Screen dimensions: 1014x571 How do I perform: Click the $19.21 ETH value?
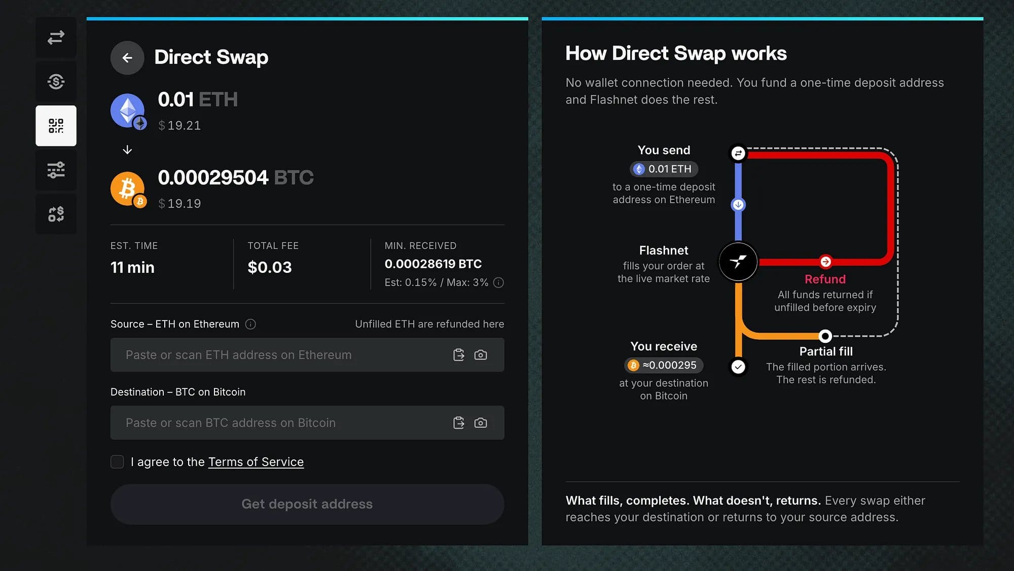(x=179, y=125)
